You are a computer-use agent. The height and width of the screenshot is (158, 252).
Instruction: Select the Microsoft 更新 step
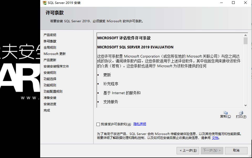[x=54, y=53]
